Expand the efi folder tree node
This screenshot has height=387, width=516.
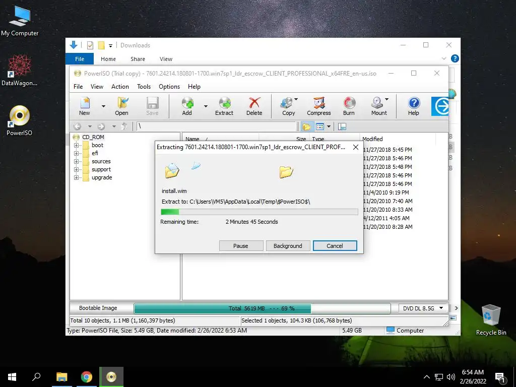(77, 153)
